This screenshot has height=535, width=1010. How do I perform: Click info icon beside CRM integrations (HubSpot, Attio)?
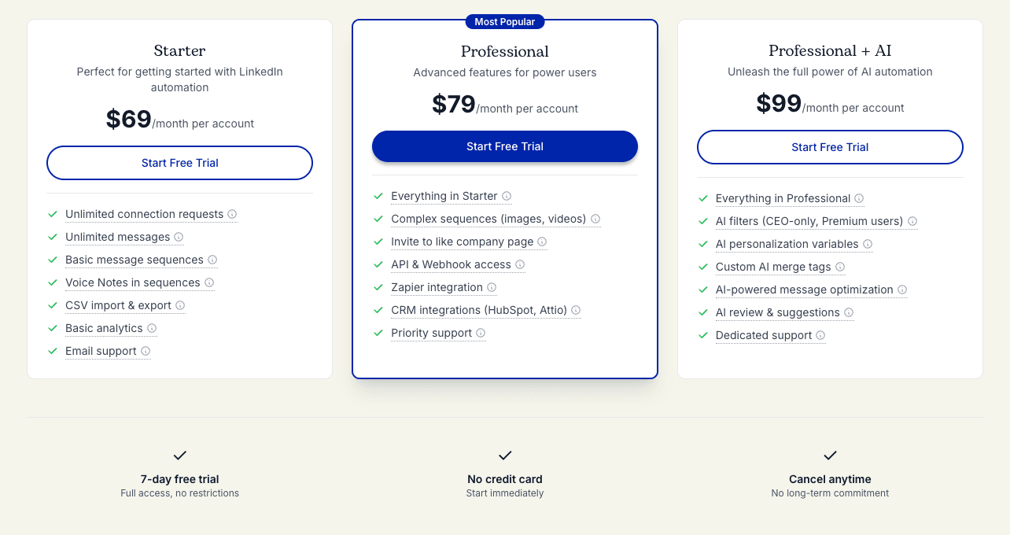click(576, 310)
